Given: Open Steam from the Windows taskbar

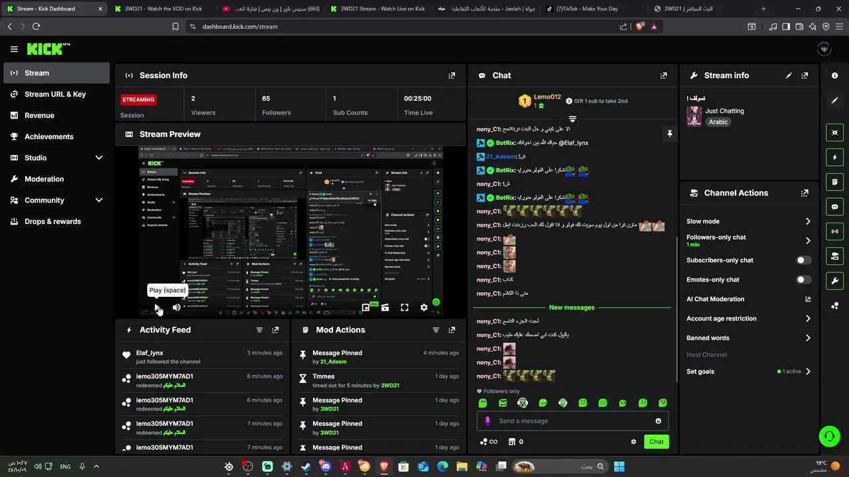Looking at the screenshot, I should (x=306, y=466).
